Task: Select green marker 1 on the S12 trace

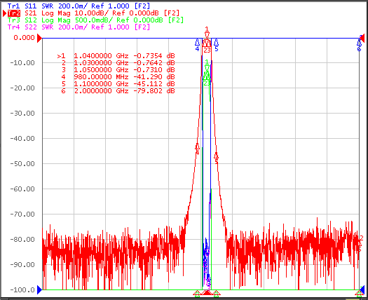Action: pos(207,68)
